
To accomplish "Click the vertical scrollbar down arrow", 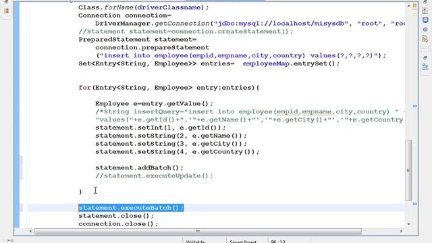I will click(x=408, y=224).
